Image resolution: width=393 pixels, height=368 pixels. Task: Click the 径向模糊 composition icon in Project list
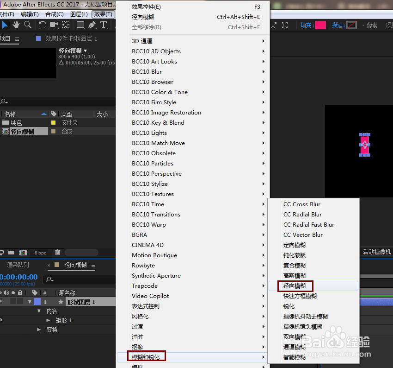click(x=6, y=131)
